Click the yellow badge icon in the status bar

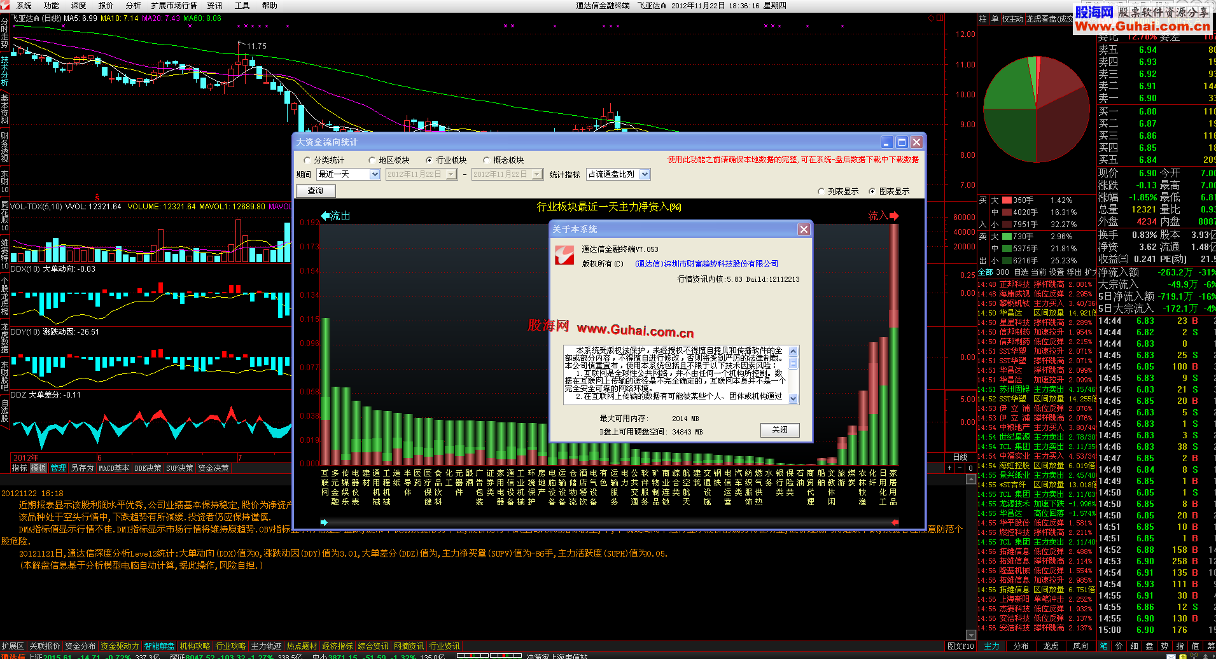click(1182, 656)
